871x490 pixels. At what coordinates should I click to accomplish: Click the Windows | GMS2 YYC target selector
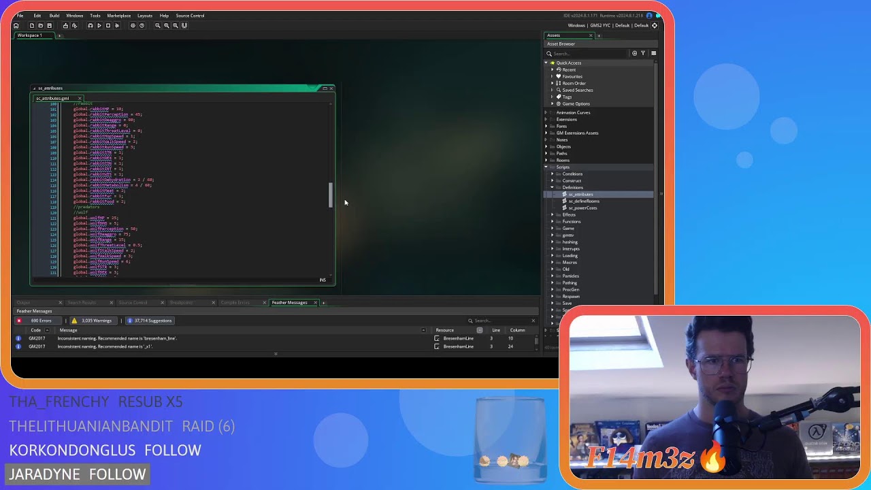tap(608, 25)
